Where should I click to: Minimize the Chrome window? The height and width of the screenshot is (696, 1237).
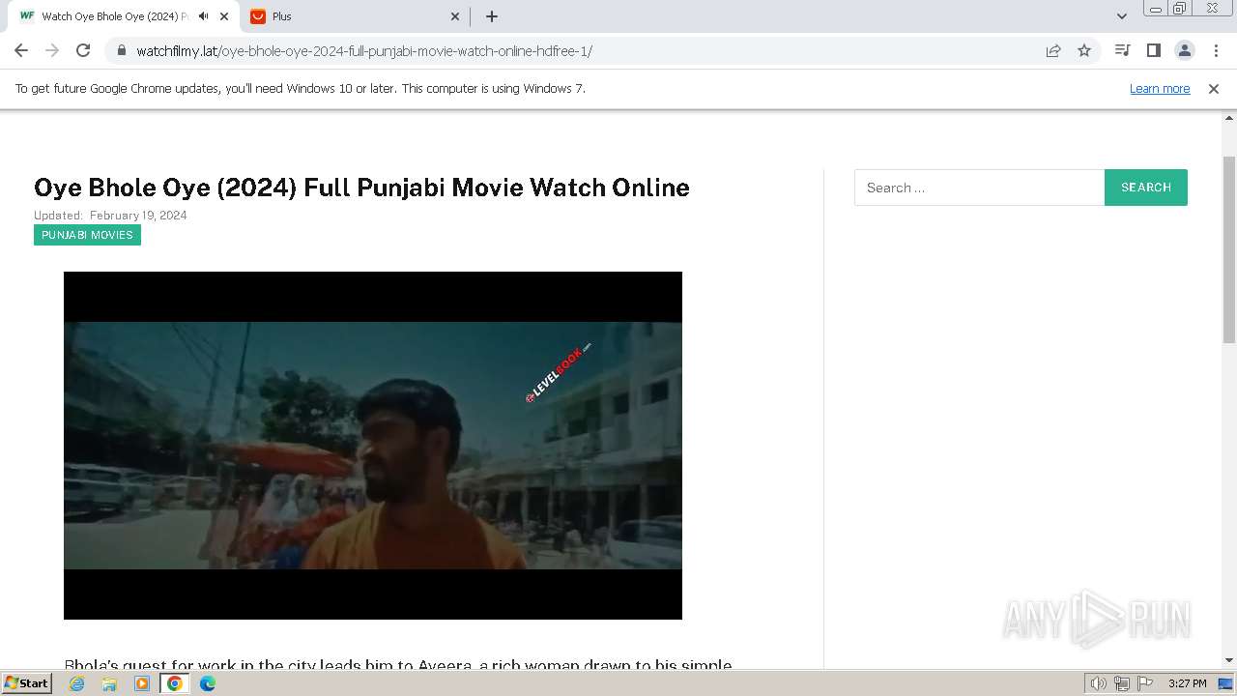1155,9
